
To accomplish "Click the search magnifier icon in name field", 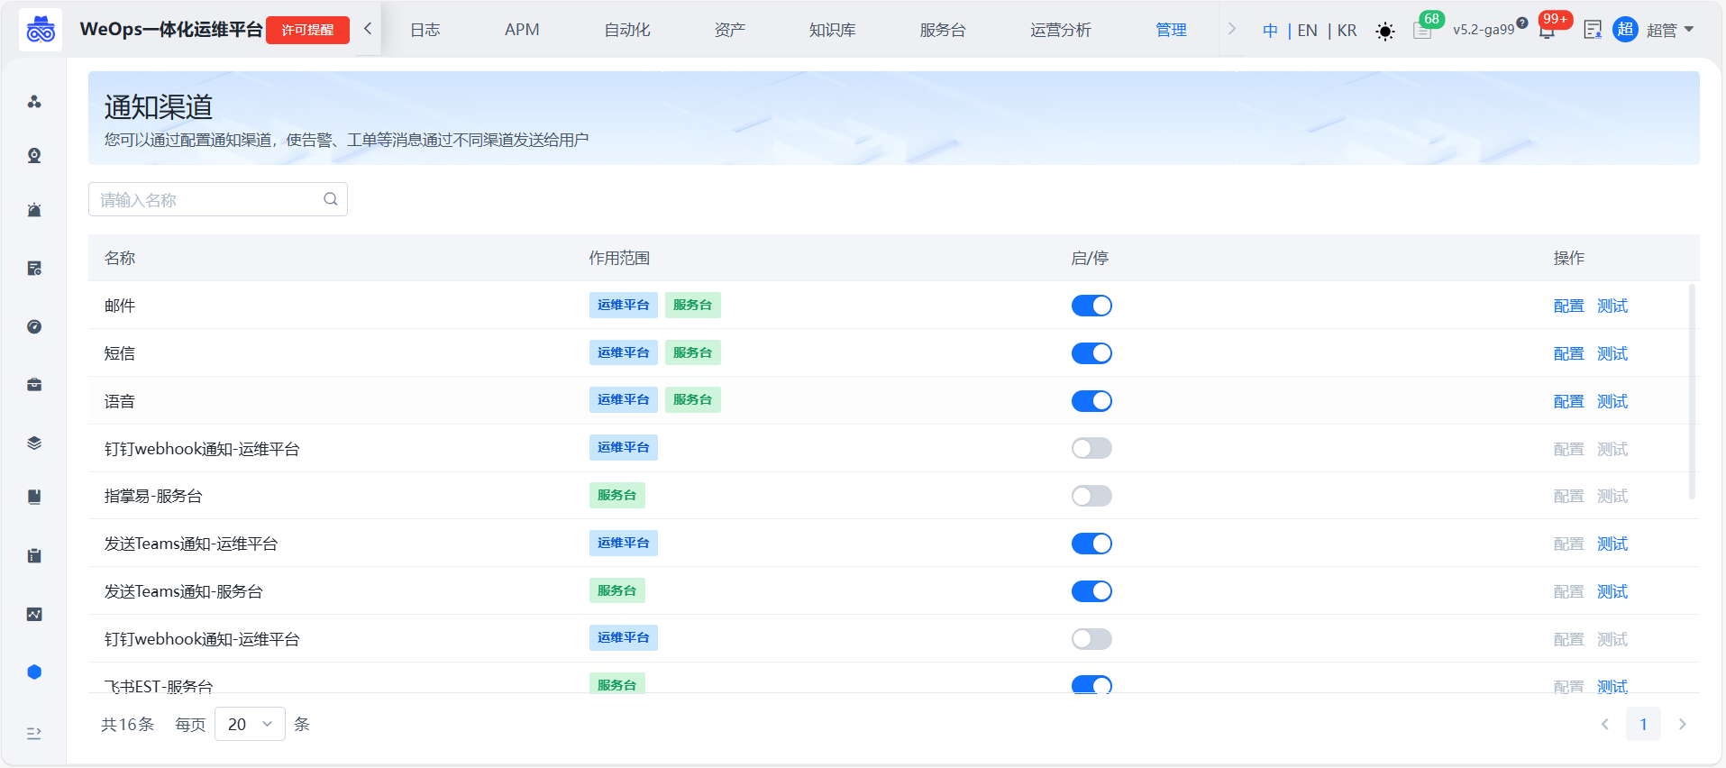I will click(x=331, y=199).
